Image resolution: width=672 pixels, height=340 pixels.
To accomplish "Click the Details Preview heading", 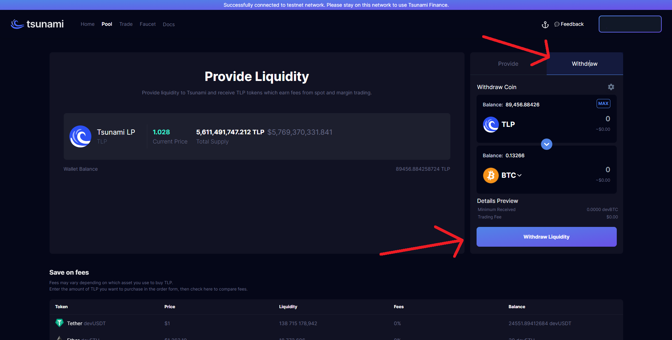I will (x=497, y=201).
